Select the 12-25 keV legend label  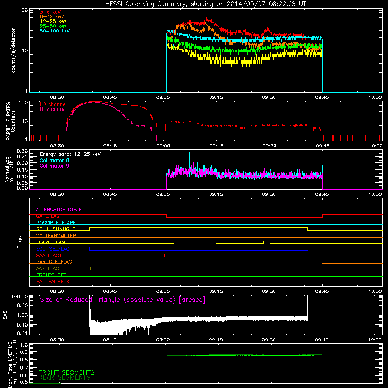point(53,21)
